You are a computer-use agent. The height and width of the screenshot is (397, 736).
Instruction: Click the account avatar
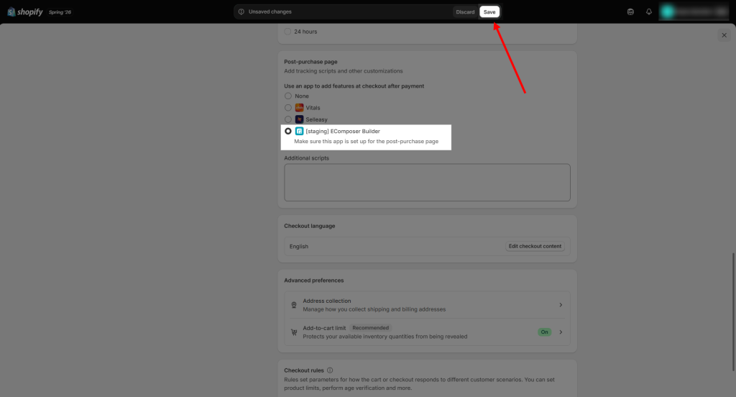click(x=667, y=12)
